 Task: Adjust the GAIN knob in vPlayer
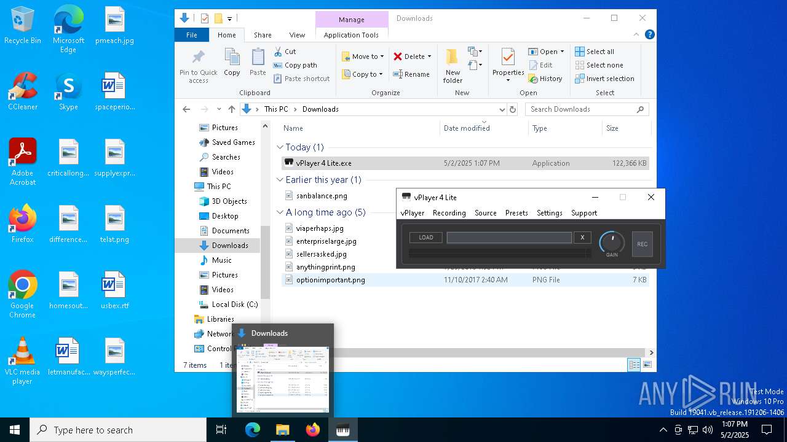pyautogui.click(x=612, y=242)
